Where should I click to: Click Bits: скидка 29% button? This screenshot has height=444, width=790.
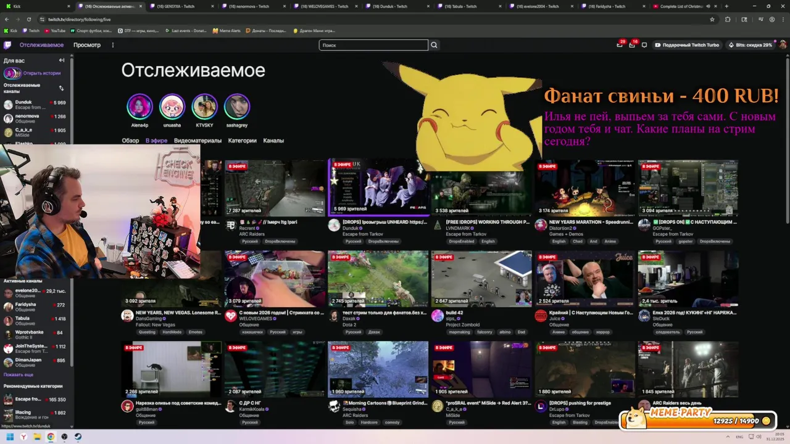coord(750,45)
